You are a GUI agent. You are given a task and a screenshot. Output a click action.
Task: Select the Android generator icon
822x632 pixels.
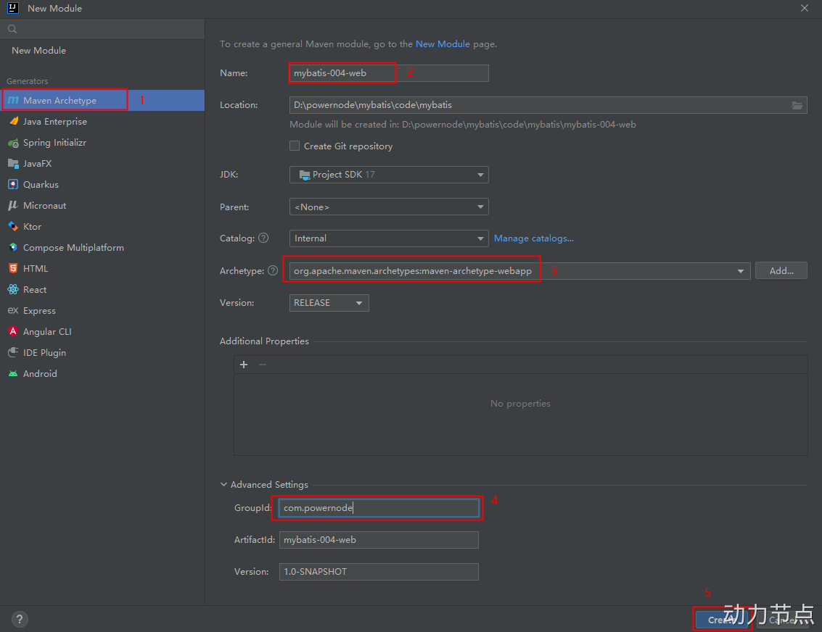tap(13, 374)
